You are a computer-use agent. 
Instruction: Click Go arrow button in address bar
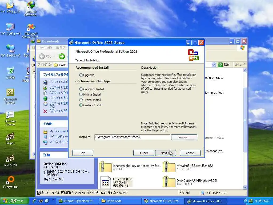(x=220, y=65)
